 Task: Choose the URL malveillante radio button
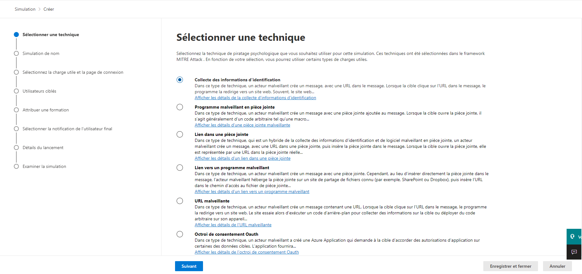[180, 201]
